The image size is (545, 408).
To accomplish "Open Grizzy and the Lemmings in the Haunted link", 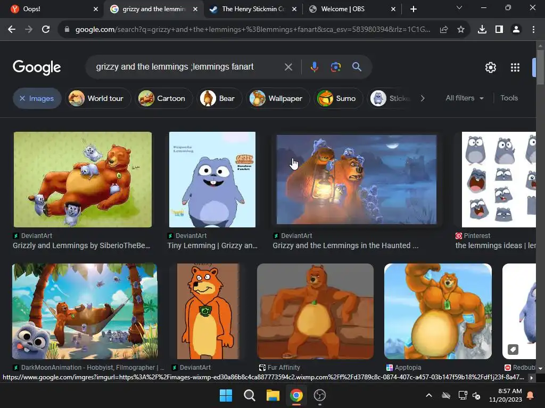I will coord(345,245).
